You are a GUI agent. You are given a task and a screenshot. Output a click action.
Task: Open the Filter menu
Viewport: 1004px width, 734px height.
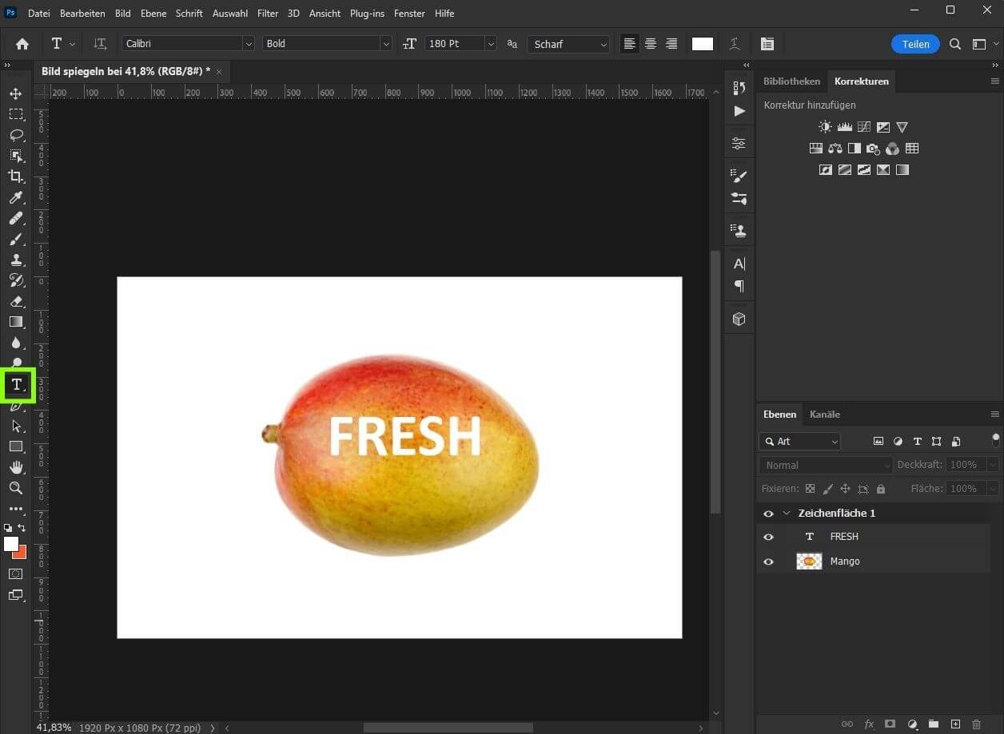pos(267,13)
